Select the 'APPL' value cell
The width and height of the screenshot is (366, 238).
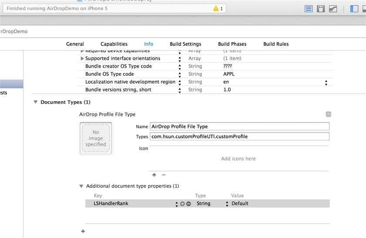(229, 74)
